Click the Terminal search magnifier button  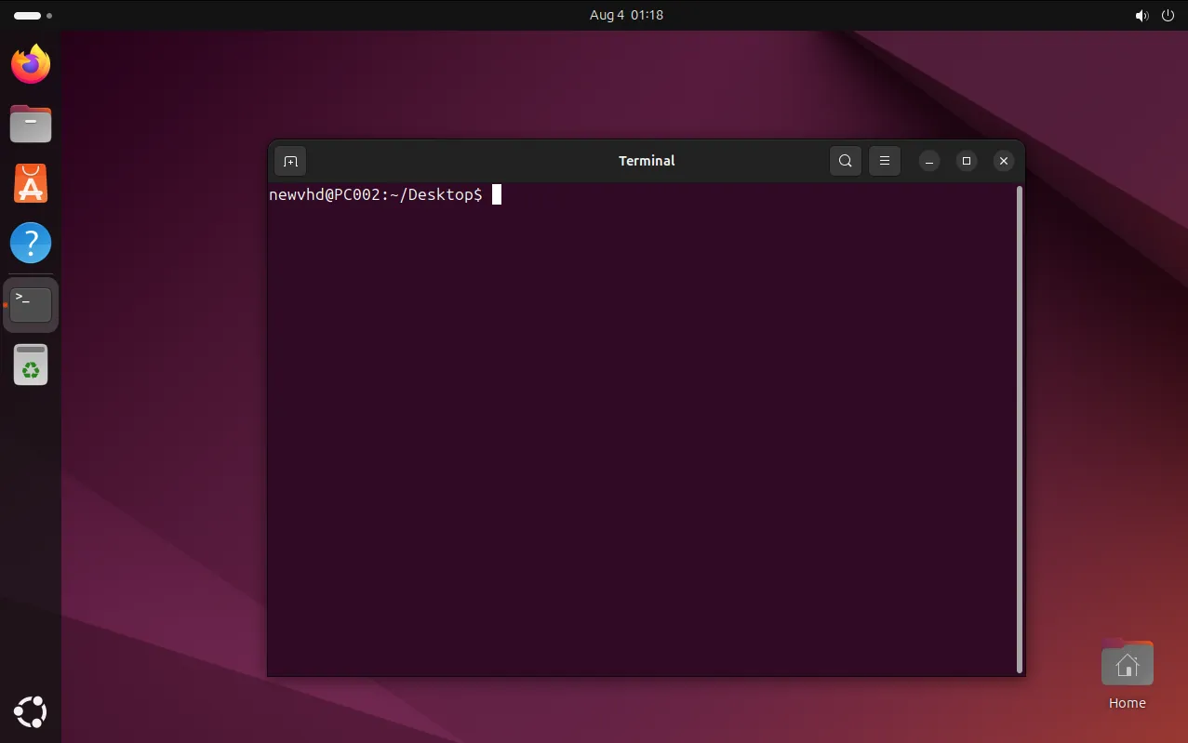(845, 161)
